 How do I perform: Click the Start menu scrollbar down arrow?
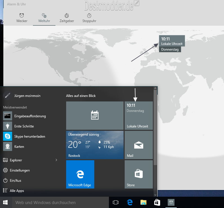[155, 195]
